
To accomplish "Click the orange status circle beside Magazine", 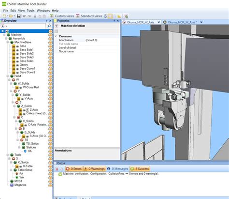I will pyautogui.click(x=50, y=185).
